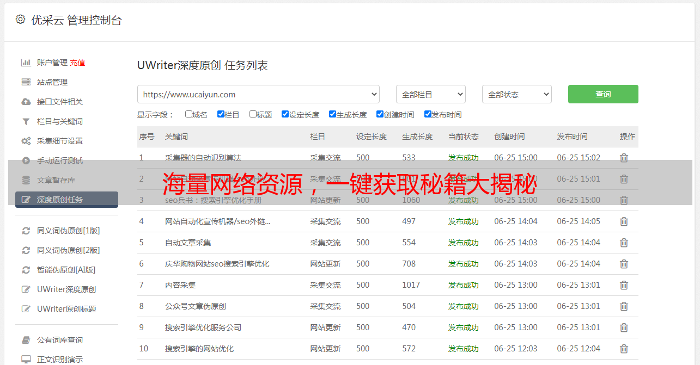
Task: Click keyword 庆华购物网站seo搜索引擎优化
Action: click(x=217, y=264)
